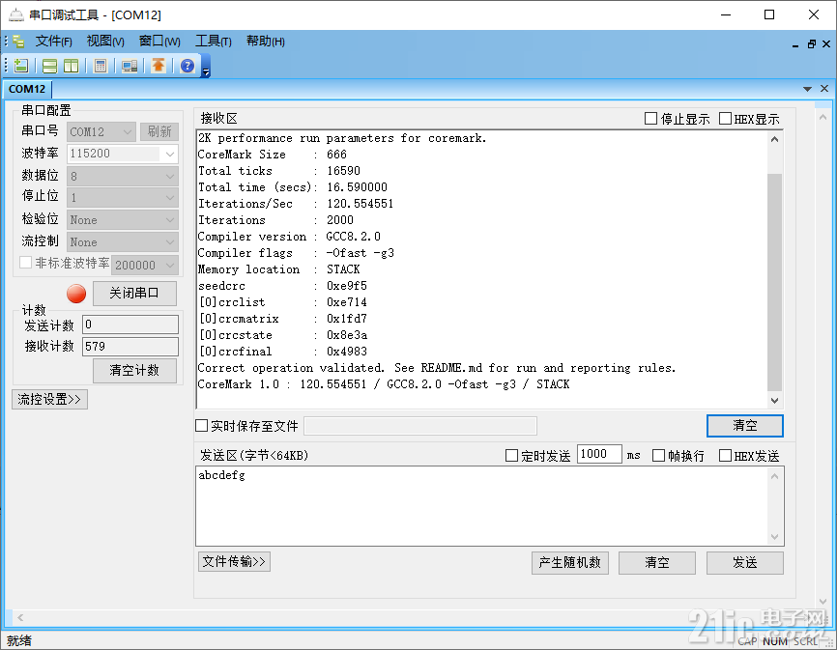Click the orange always-on-top arrow icon
Screen dimensions: 837x650
click(x=159, y=66)
